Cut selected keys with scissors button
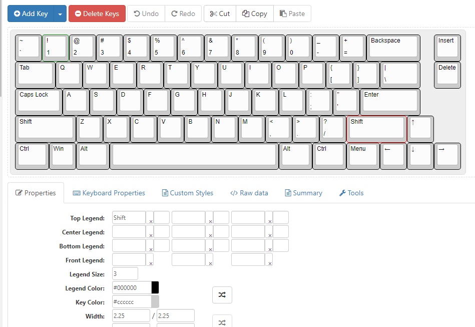The image size is (475, 327). point(220,14)
